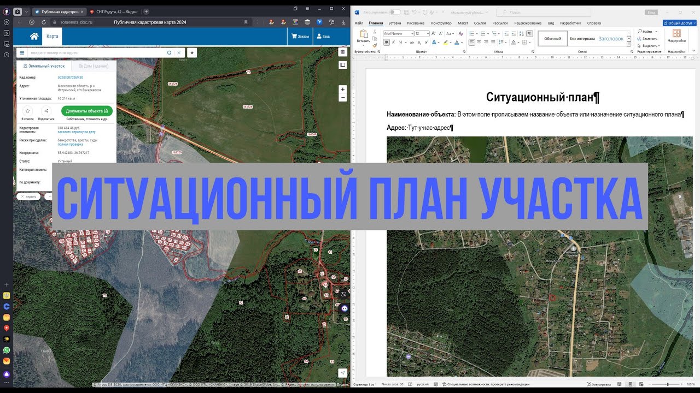The height and width of the screenshot is (393, 700).
Task: Add parcel to list with the star icon
Action: pos(27,111)
